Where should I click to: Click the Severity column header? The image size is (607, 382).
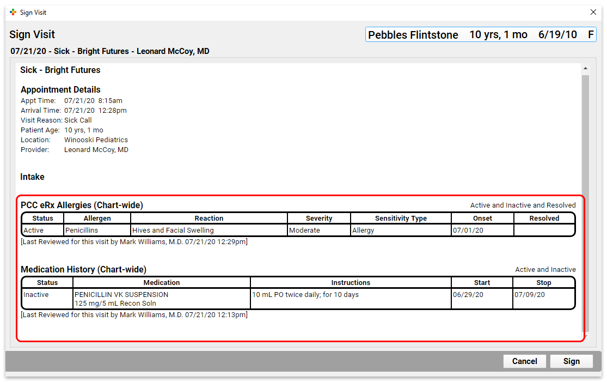[x=319, y=218]
